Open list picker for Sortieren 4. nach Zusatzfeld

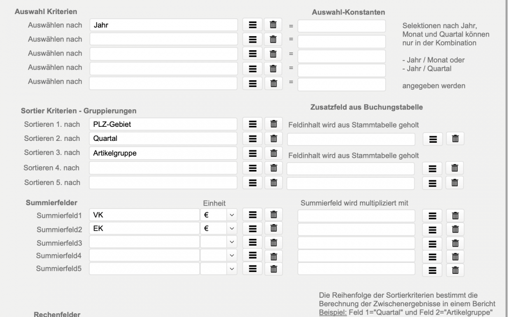(432, 169)
